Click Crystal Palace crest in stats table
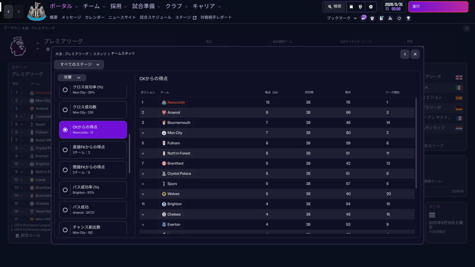 164,174
